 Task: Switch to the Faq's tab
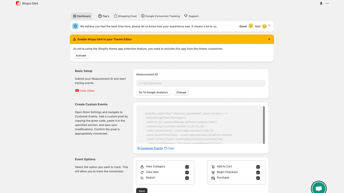coord(104,16)
